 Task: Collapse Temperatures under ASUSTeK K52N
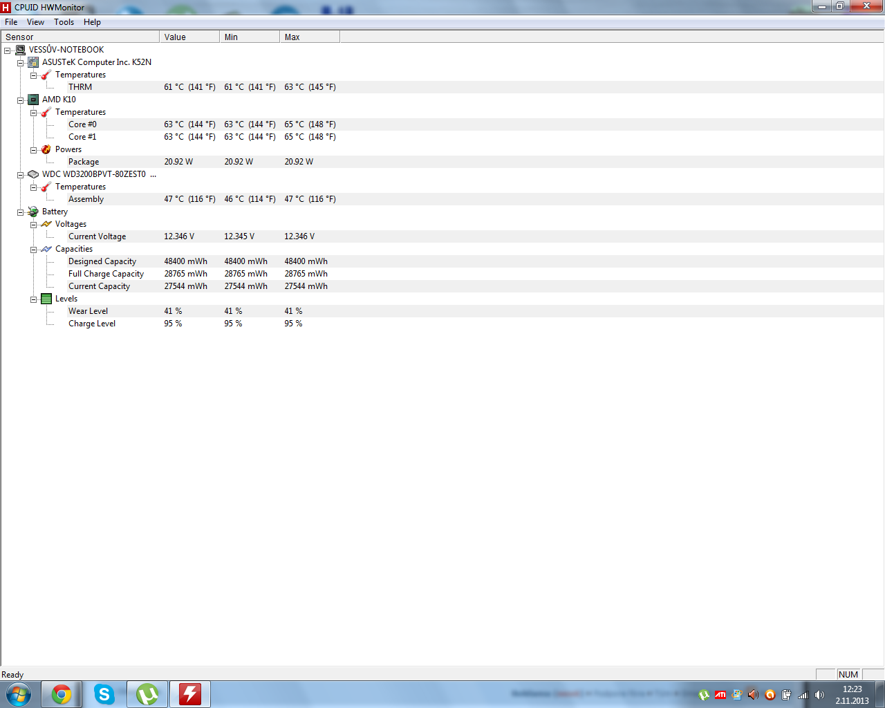(x=34, y=75)
